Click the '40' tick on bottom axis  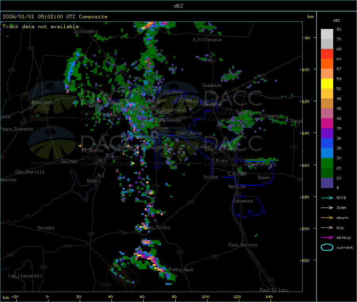pyautogui.click(x=110, y=296)
